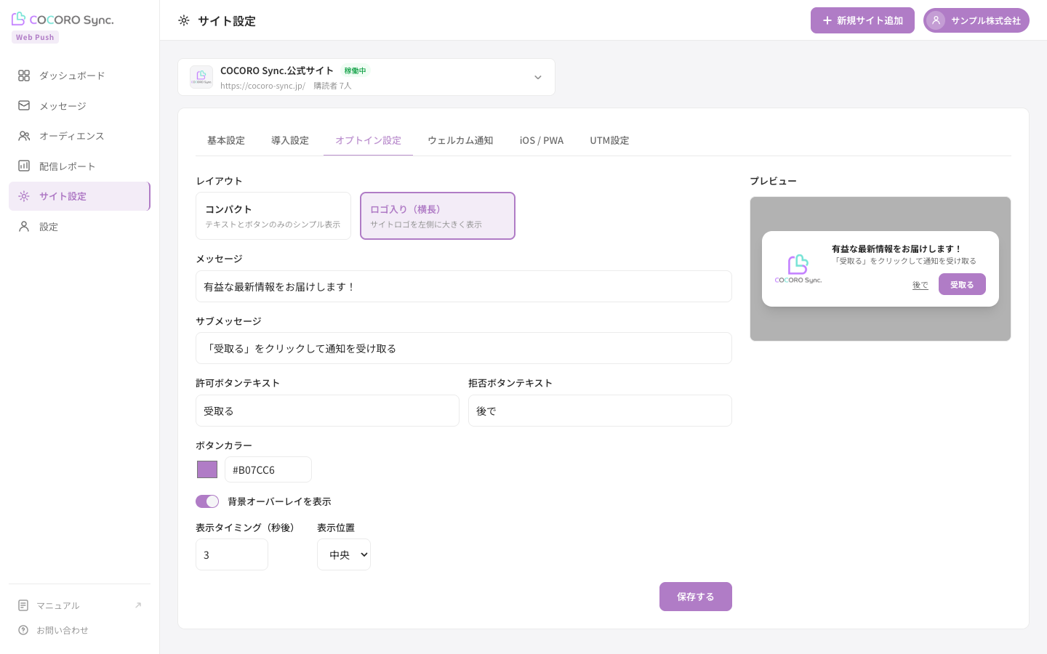Select the ロゴ入り（横長） layout option
The image size is (1047, 654).
438,216
